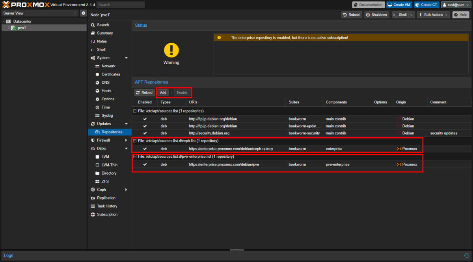Image resolution: width=473 pixels, height=262 pixels.
Task: Open the ZFS page
Action: (110, 181)
